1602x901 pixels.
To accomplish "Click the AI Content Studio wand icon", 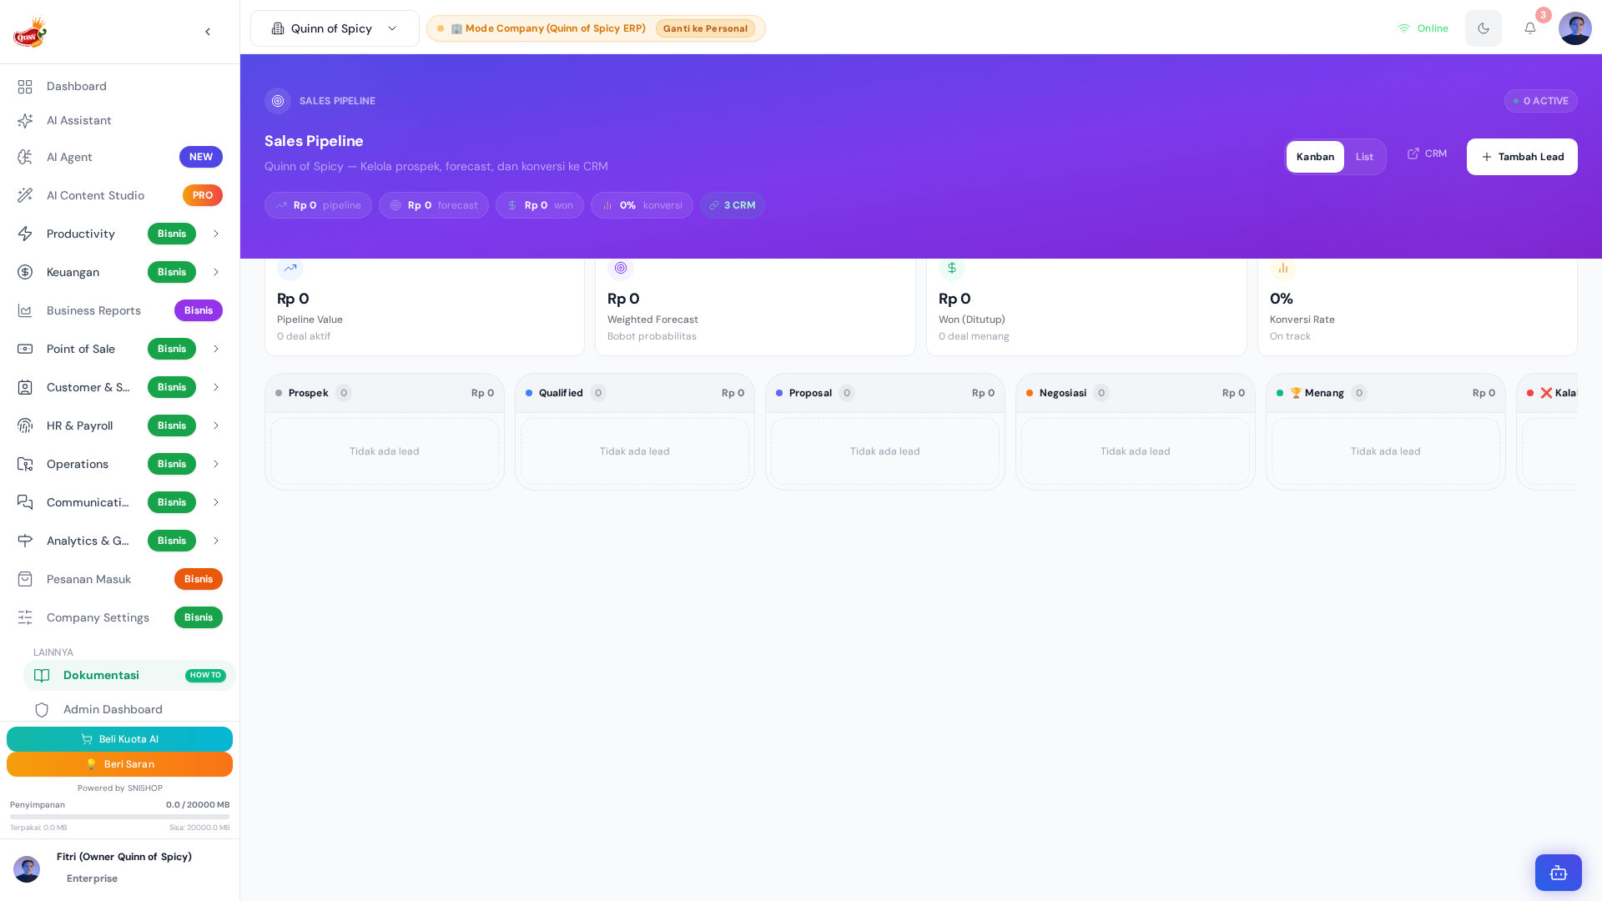I will pos(25,195).
